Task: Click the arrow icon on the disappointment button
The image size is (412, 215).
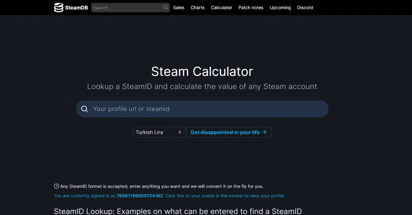Action: click(x=264, y=132)
